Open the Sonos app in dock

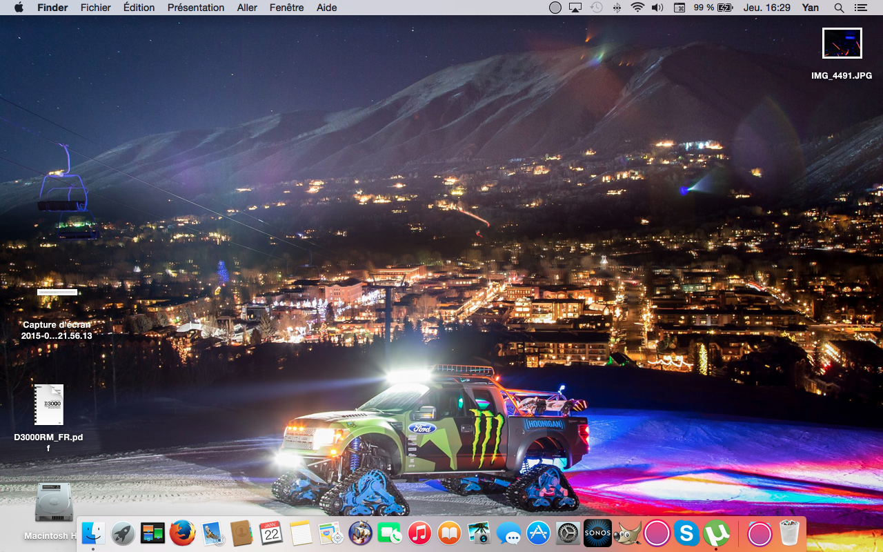tap(597, 533)
